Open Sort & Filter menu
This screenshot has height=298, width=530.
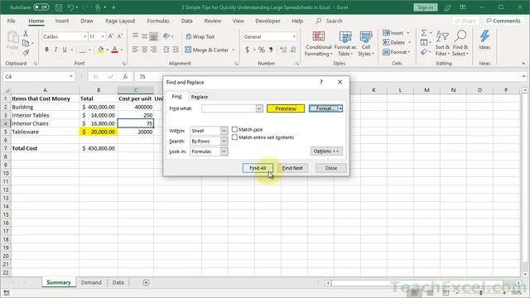point(442,44)
